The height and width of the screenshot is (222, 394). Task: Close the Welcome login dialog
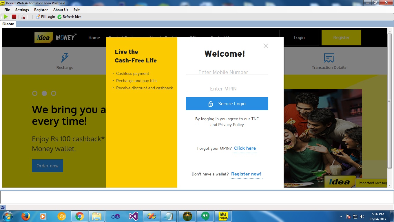(x=266, y=46)
